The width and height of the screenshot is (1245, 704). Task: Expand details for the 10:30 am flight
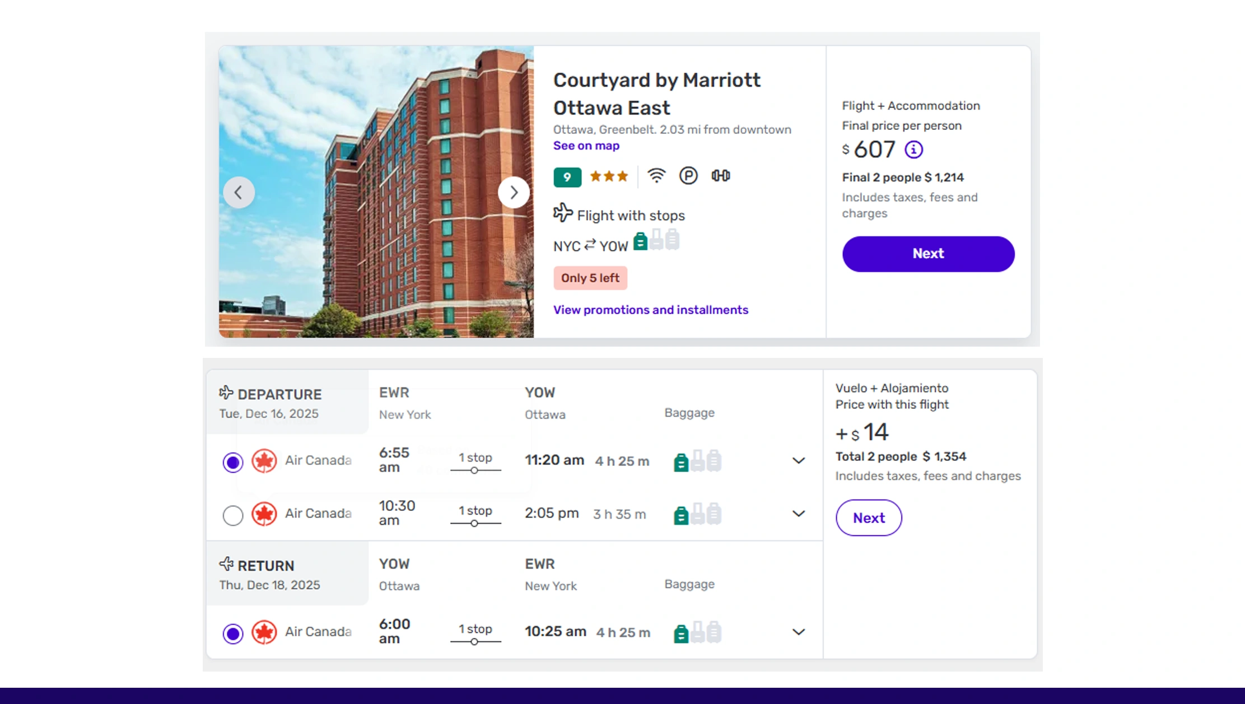pyautogui.click(x=799, y=514)
